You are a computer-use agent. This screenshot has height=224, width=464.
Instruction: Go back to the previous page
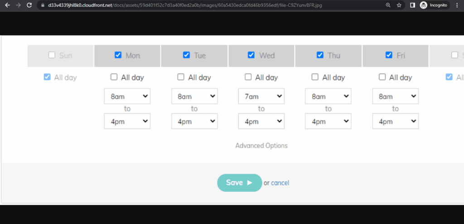pos(7,5)
